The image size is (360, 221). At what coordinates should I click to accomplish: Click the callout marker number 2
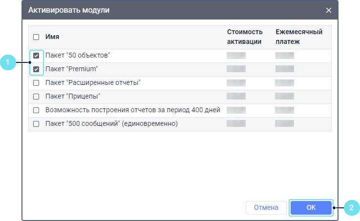point(351,207)
